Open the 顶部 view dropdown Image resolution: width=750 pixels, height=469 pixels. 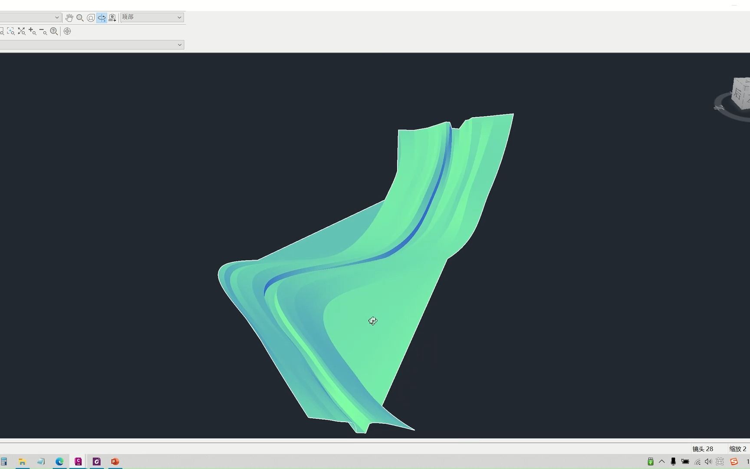(x=179, y=17)
